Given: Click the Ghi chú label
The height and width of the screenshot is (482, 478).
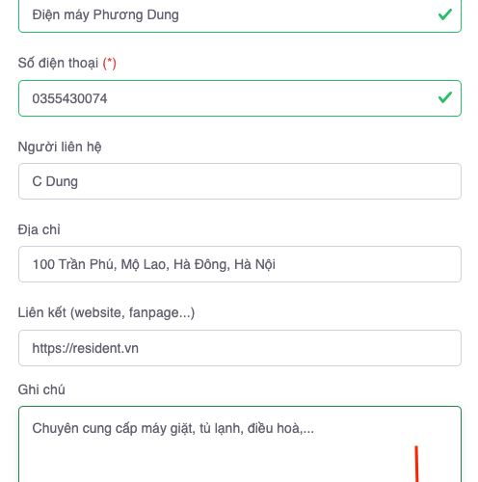Looking at the screenshot, I should [x=41, y=389].
